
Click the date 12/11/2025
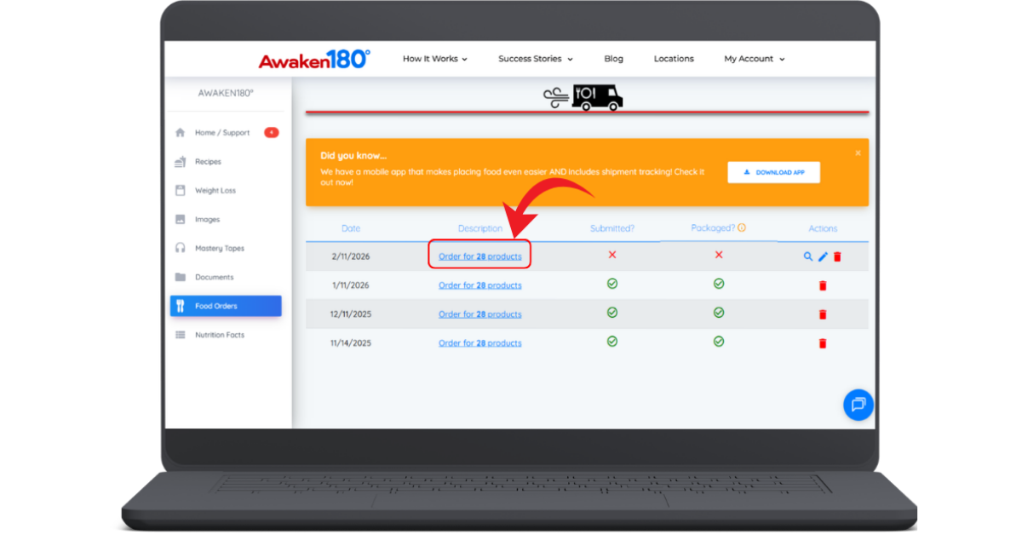coord(351,314)
